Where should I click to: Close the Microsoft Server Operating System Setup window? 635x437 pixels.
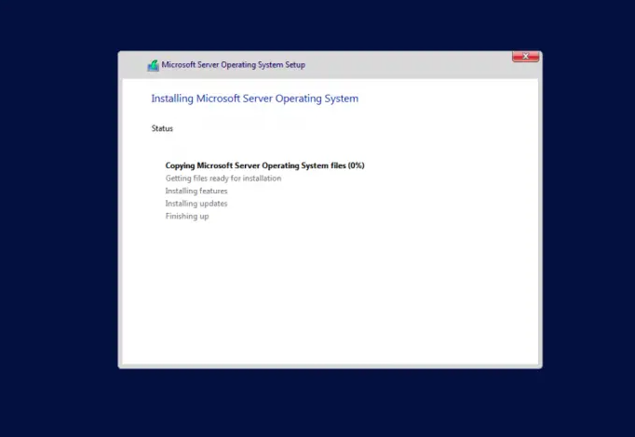(525, 56)
